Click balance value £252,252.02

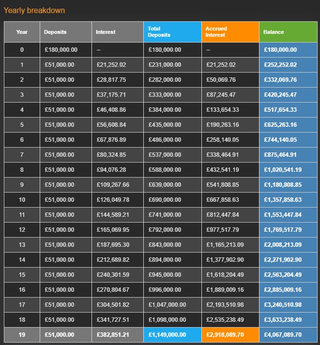(x=280, y=65)
